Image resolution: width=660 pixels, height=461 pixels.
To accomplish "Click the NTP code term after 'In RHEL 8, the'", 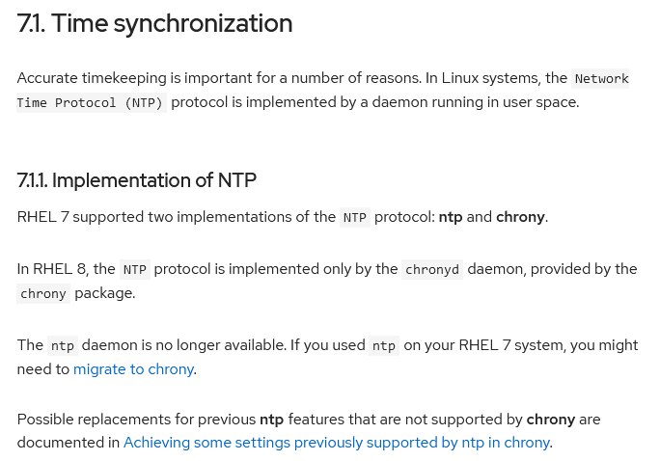I will [135, 270].
